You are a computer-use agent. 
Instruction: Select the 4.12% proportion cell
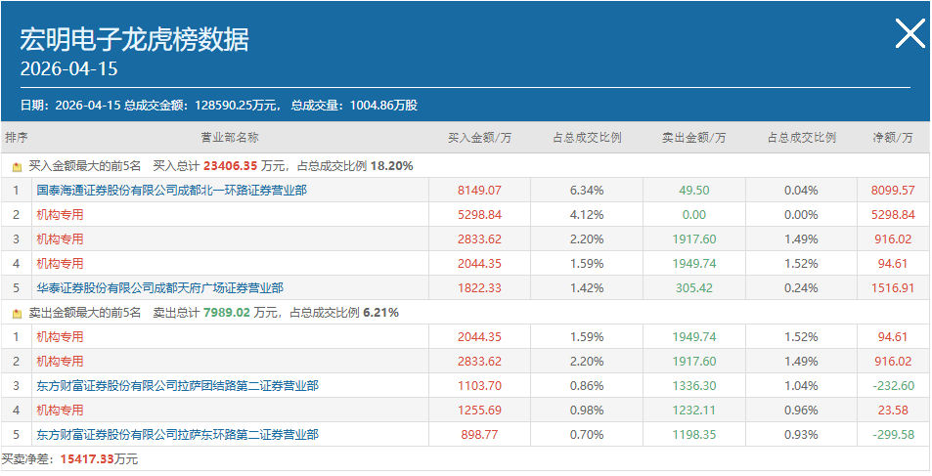(x=587, y=214)
